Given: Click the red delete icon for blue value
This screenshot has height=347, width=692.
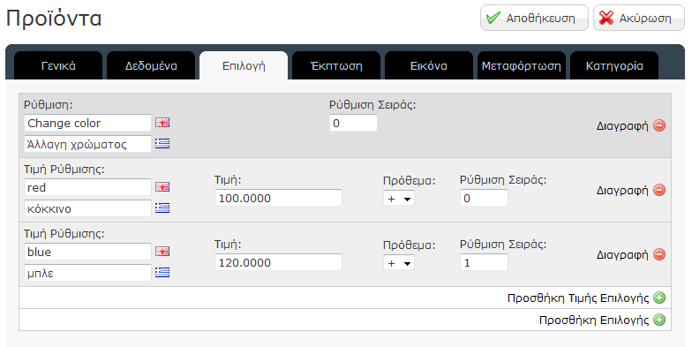Looking at the screenshot, I should tap(659, 254).
